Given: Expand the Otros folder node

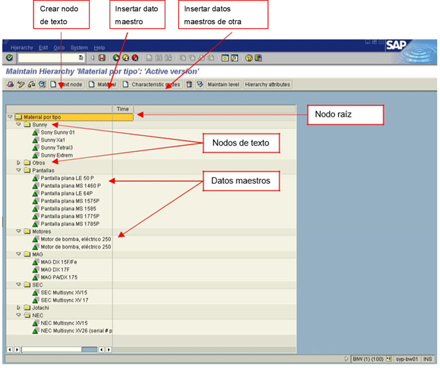Looking at the screenshot, I should (18, 163).
